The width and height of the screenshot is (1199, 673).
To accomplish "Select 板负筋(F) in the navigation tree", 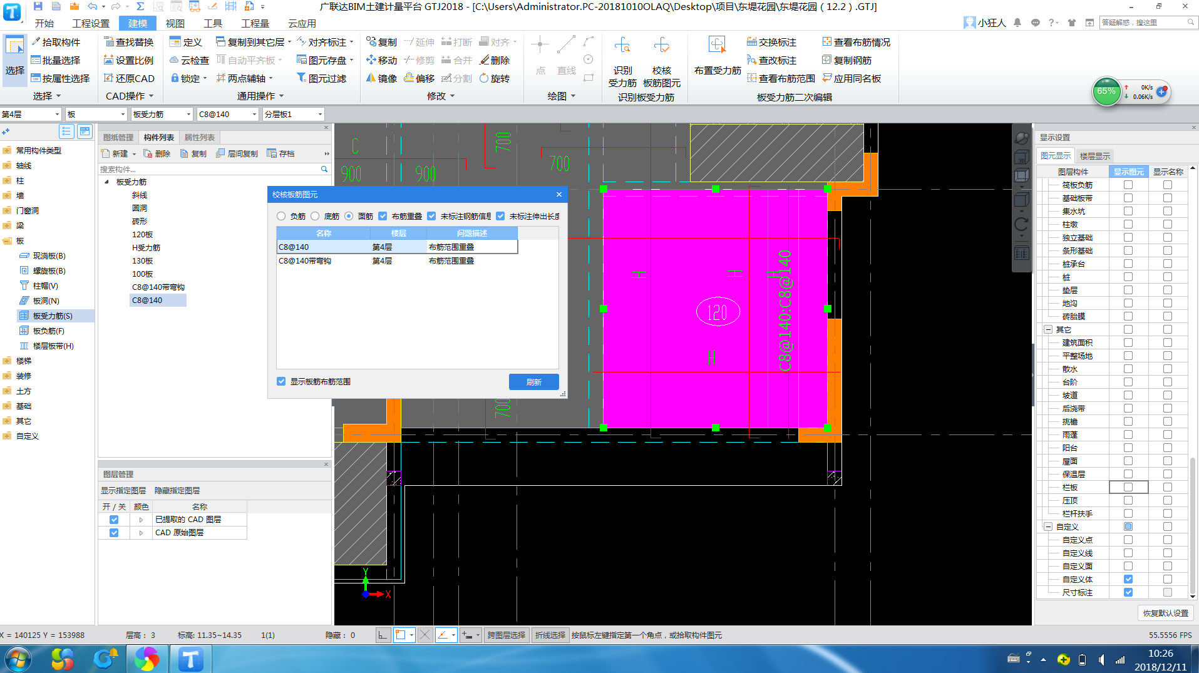I will (48, 331).
